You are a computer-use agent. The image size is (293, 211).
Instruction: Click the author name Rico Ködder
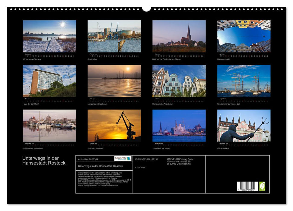point(140,167)
